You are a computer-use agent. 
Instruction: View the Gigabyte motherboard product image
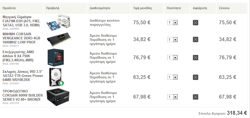[x=58, y=22]
